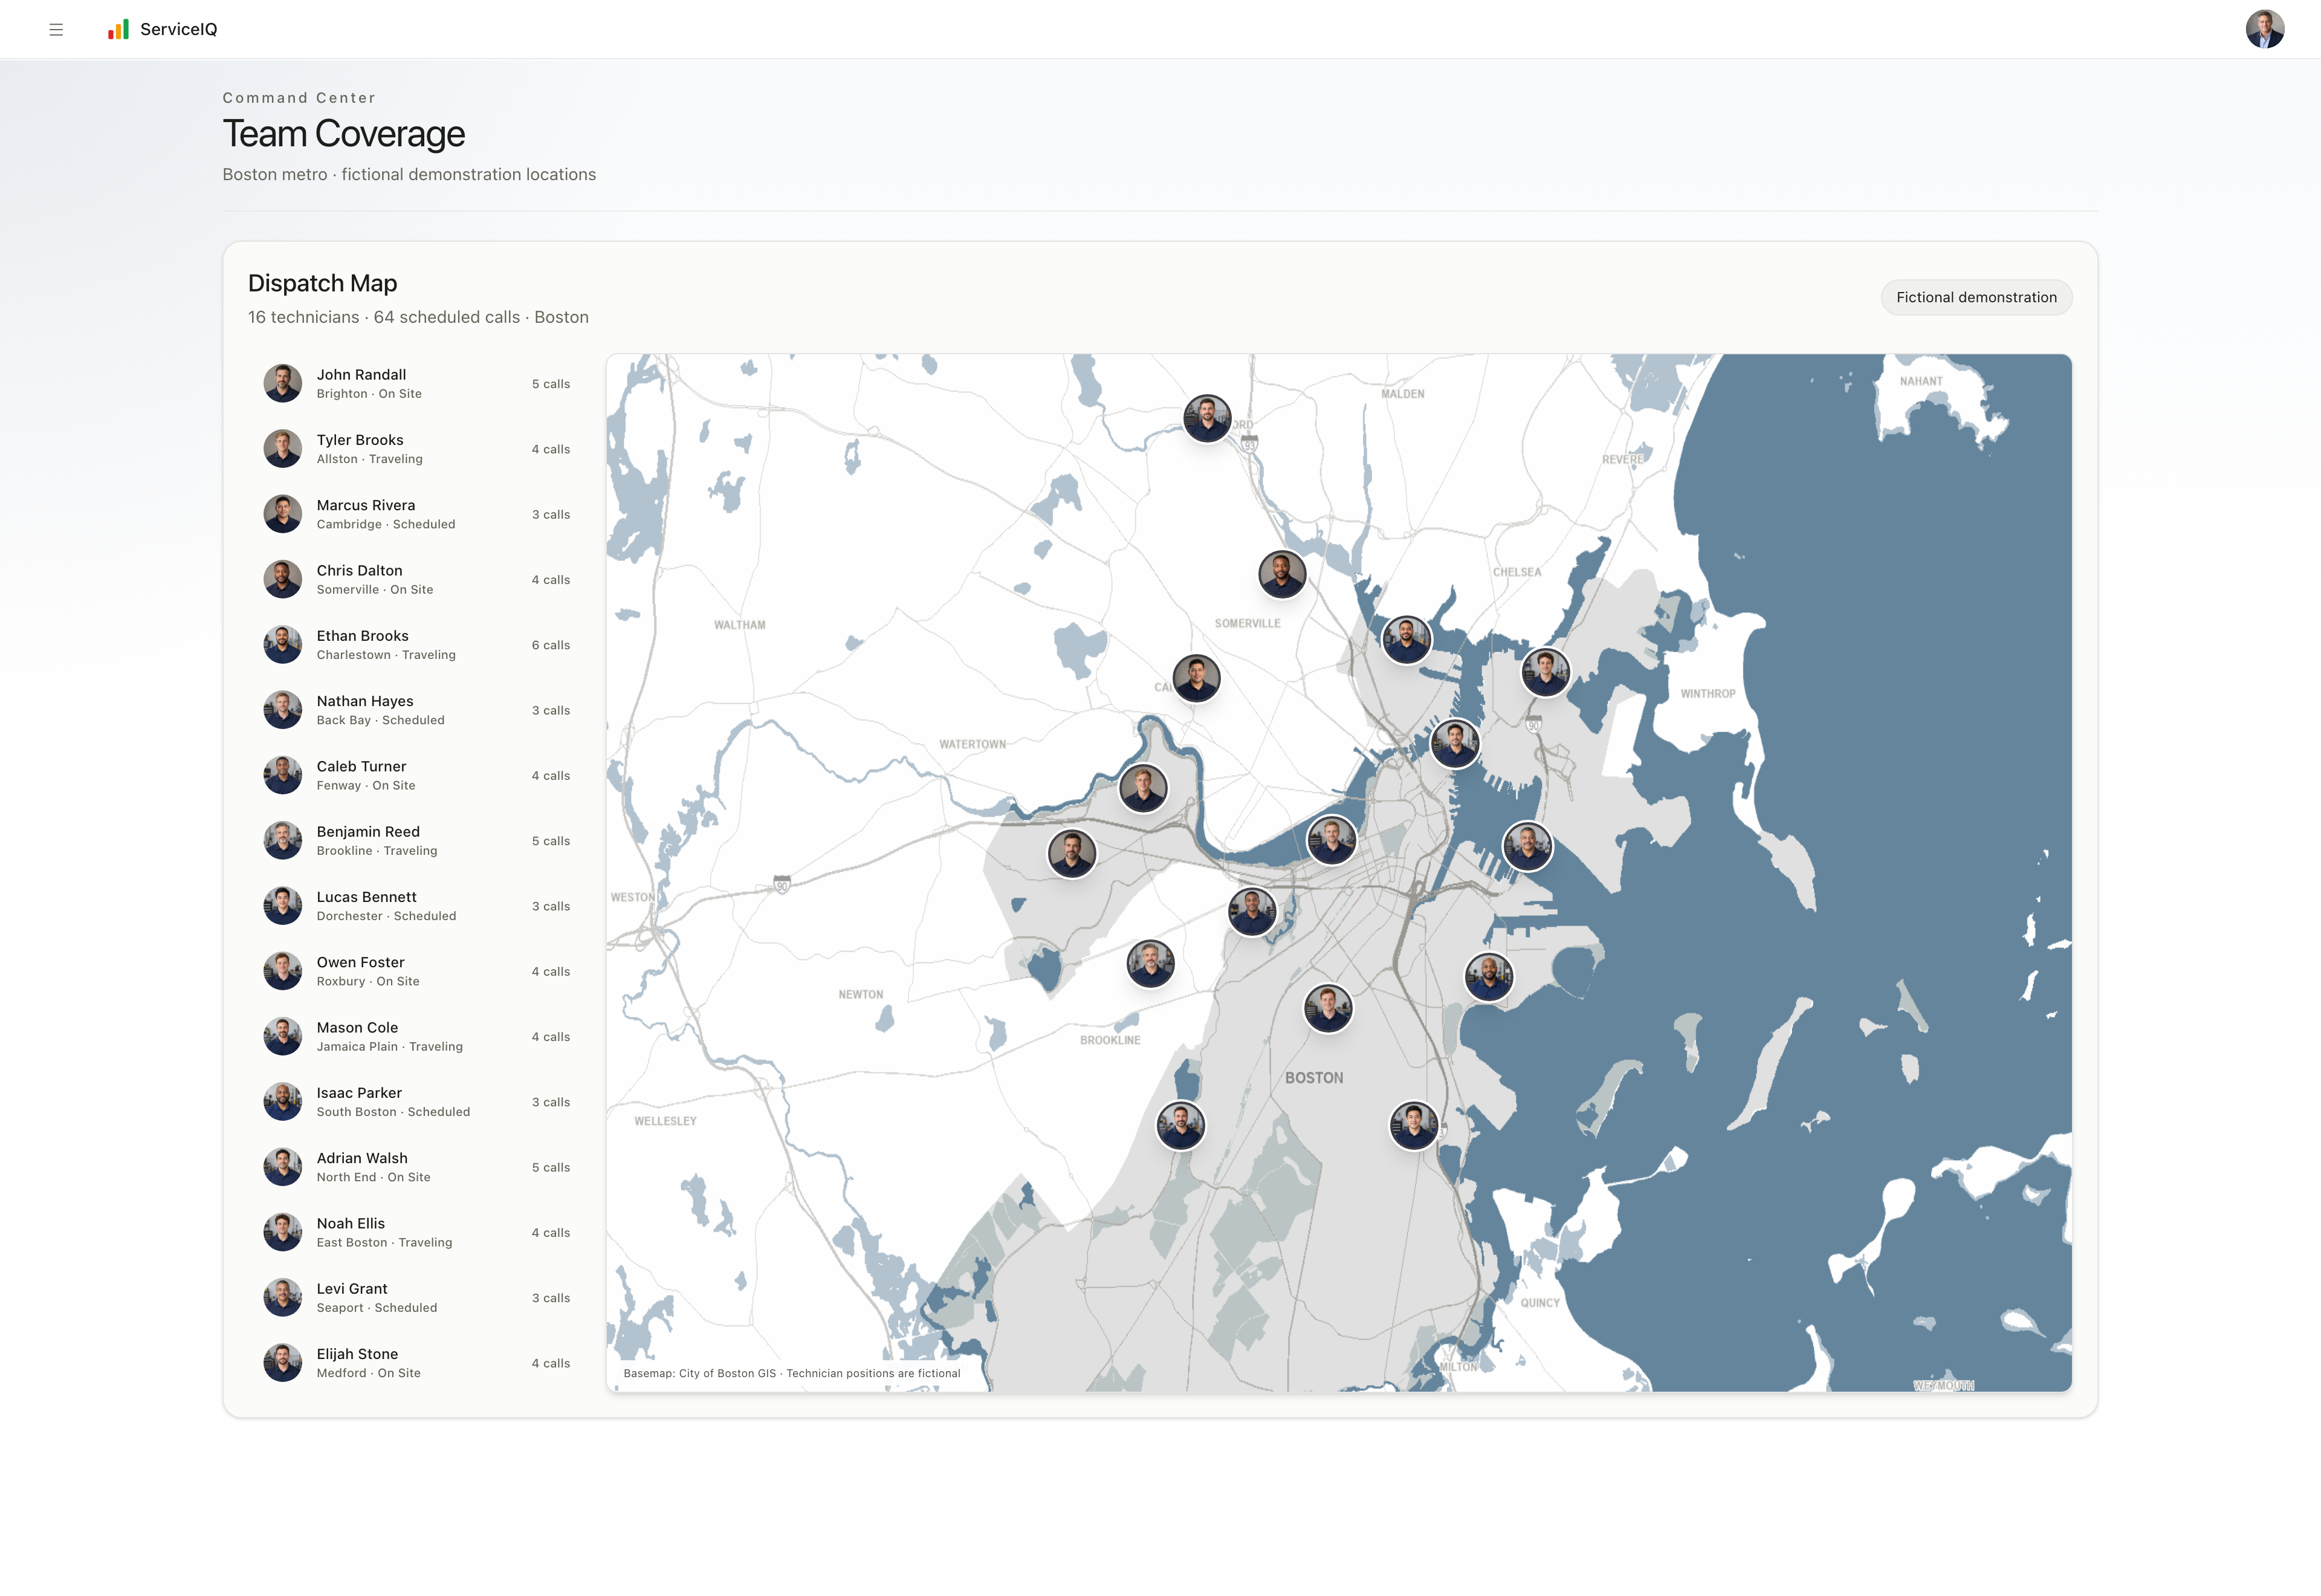
Task: Click "Jamaica Plain · Traveling" status text
Action: 390,1046
